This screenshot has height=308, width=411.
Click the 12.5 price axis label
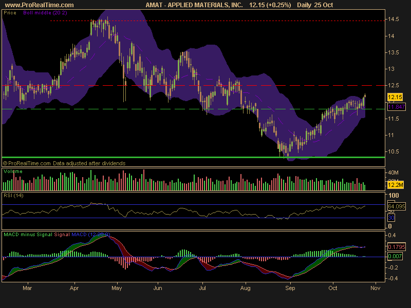tap(394, 85)
